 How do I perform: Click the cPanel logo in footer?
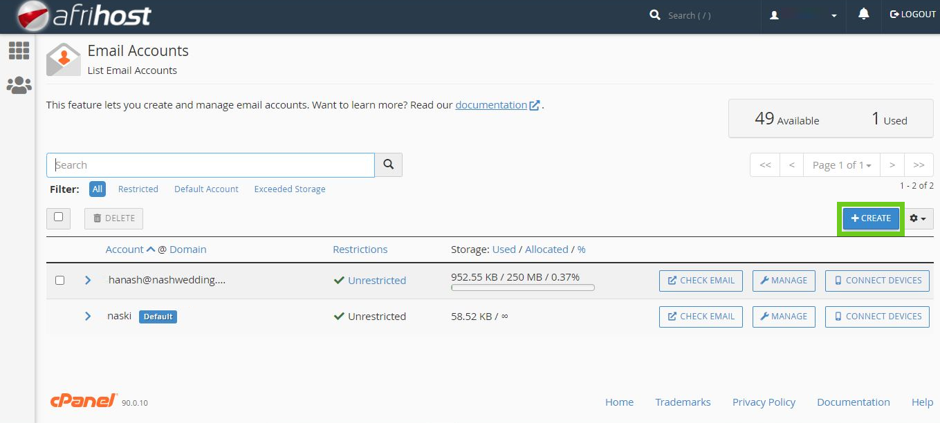(84, 402)
